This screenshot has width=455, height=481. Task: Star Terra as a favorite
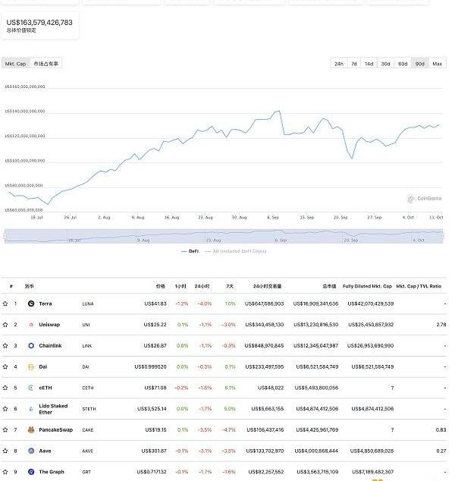[x=5, y=303]
